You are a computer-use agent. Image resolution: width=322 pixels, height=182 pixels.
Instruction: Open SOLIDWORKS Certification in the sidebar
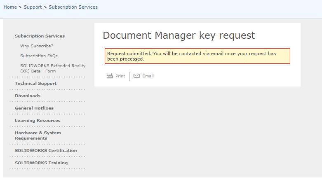46,151
